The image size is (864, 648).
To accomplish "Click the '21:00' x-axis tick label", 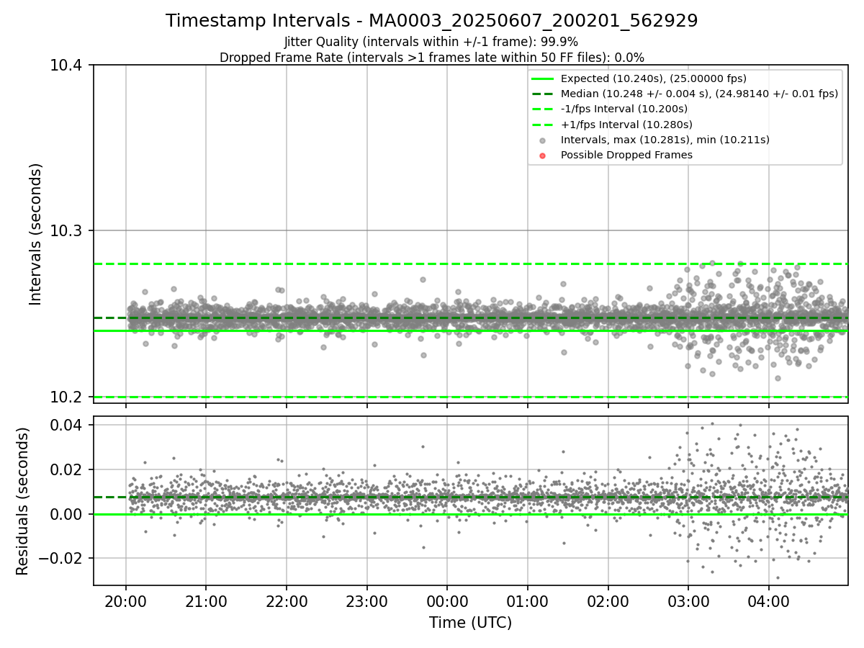I will click(206, 601).
